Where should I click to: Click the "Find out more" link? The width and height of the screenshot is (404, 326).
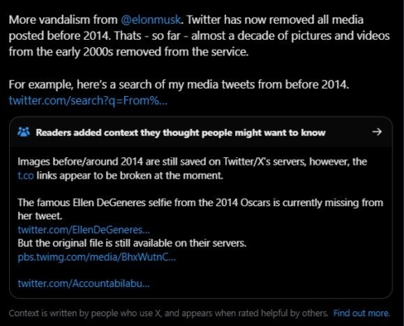[x=362, y=313]
